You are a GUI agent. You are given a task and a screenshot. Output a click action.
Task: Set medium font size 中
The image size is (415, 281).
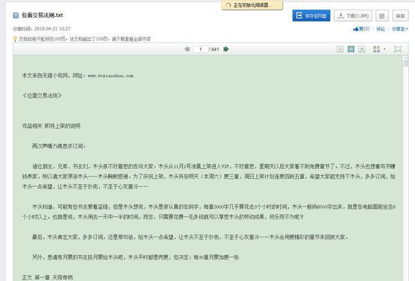(351, 49)
